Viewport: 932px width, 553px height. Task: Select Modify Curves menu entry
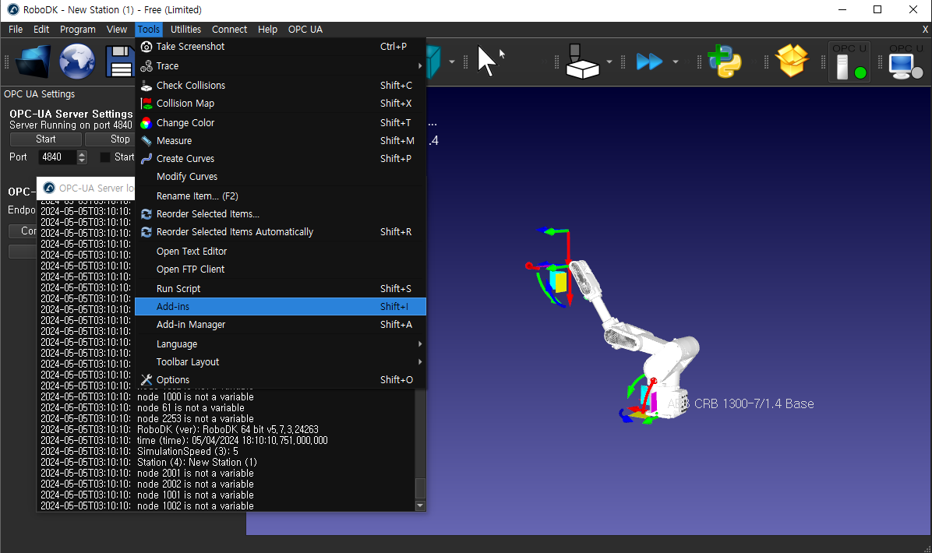tap(281, 176)
